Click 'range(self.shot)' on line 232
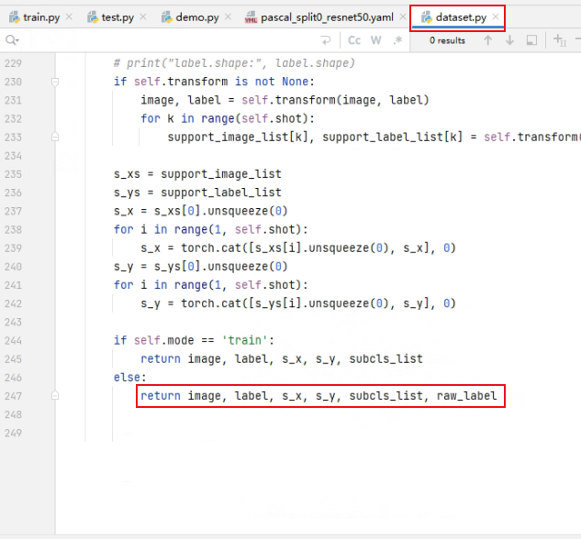 254,119
